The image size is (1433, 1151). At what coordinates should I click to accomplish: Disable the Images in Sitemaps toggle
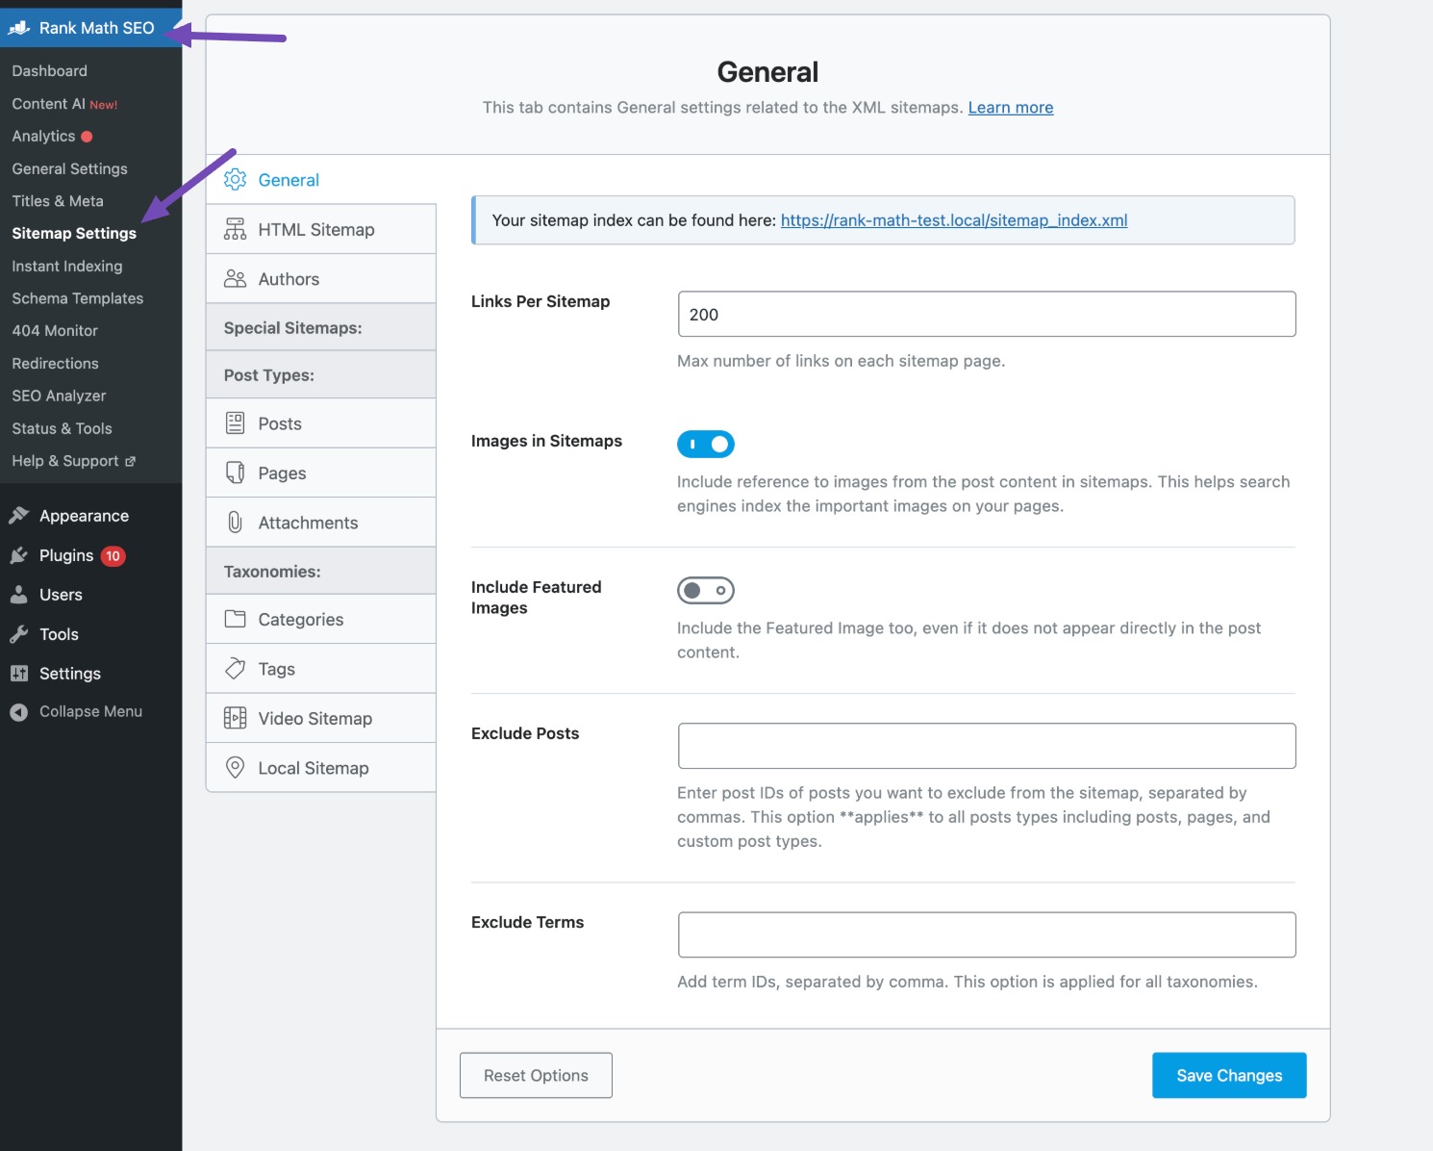(705, 444)
